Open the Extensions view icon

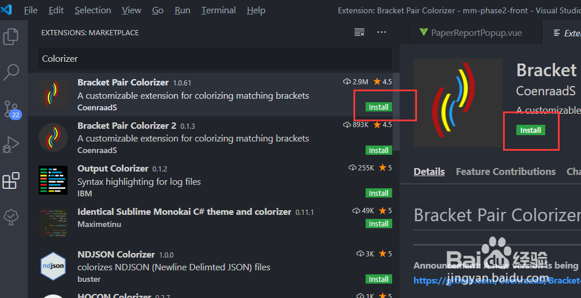point(11,181)
